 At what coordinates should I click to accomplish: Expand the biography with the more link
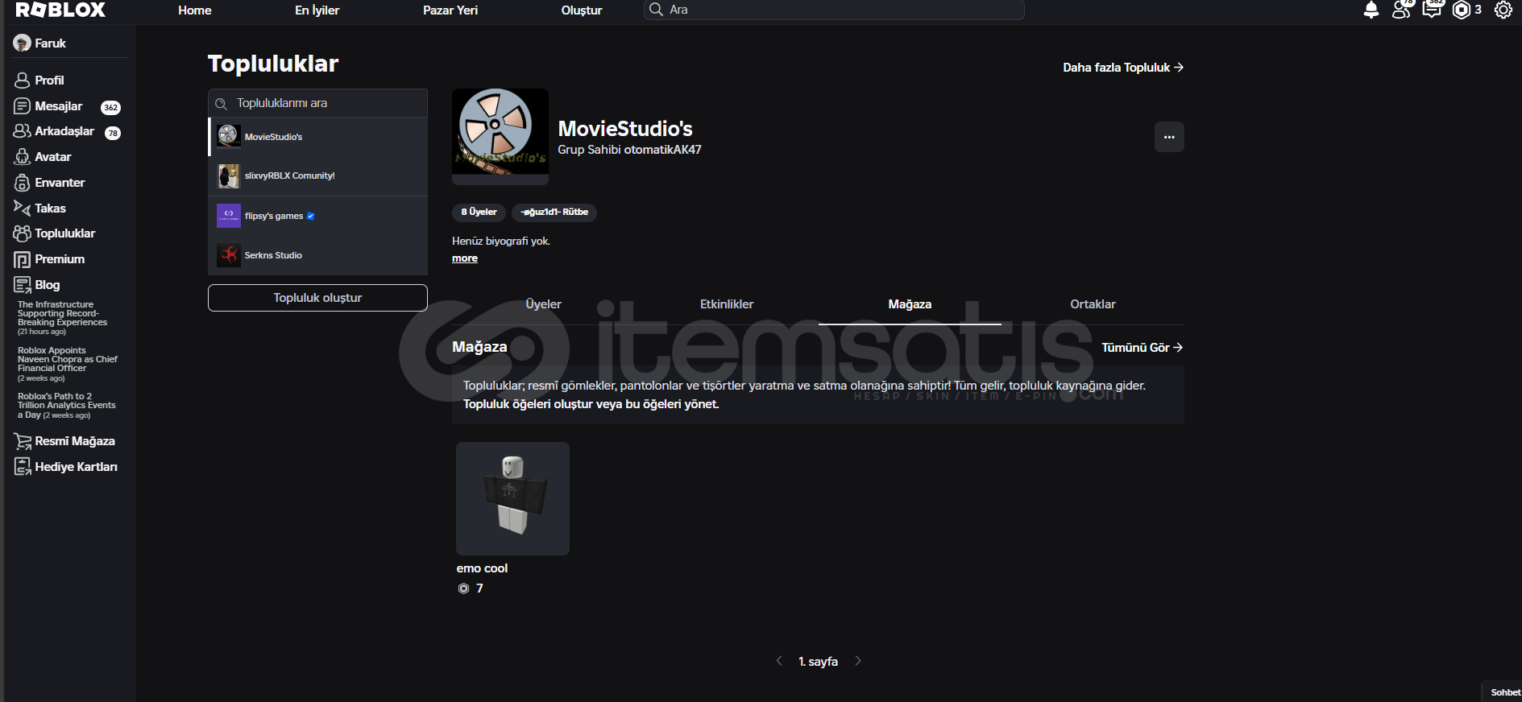click(x=465, y=258)
